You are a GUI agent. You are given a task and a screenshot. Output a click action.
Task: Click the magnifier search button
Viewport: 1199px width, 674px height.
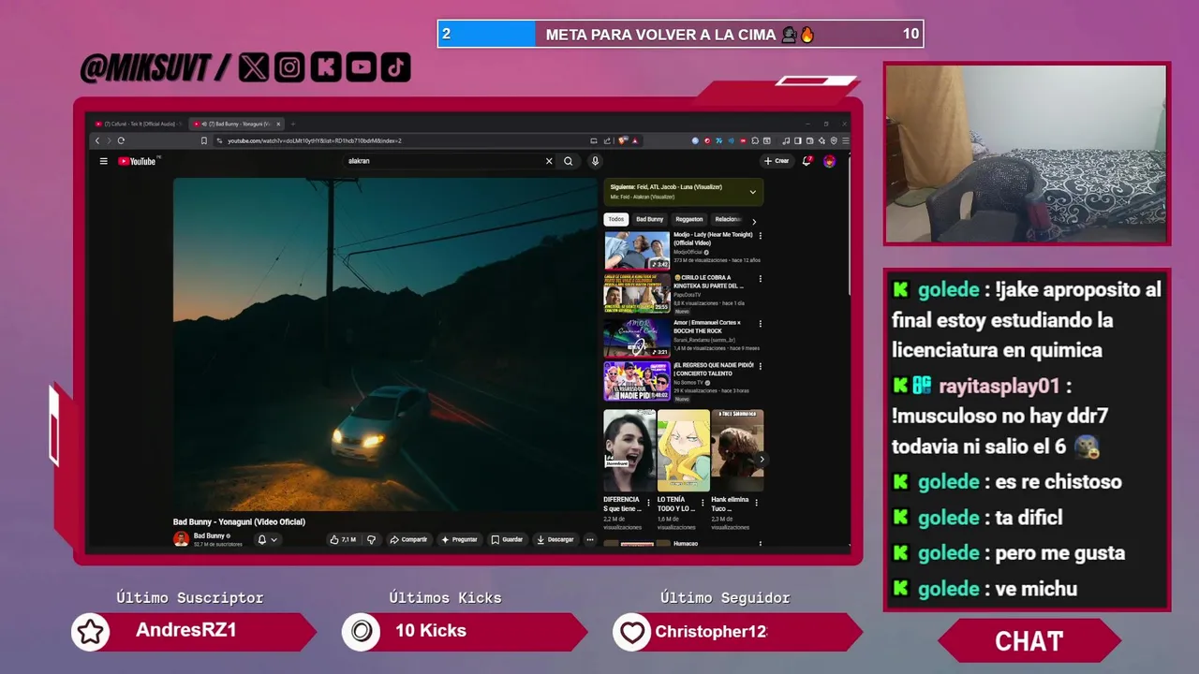tap(568, 161)
